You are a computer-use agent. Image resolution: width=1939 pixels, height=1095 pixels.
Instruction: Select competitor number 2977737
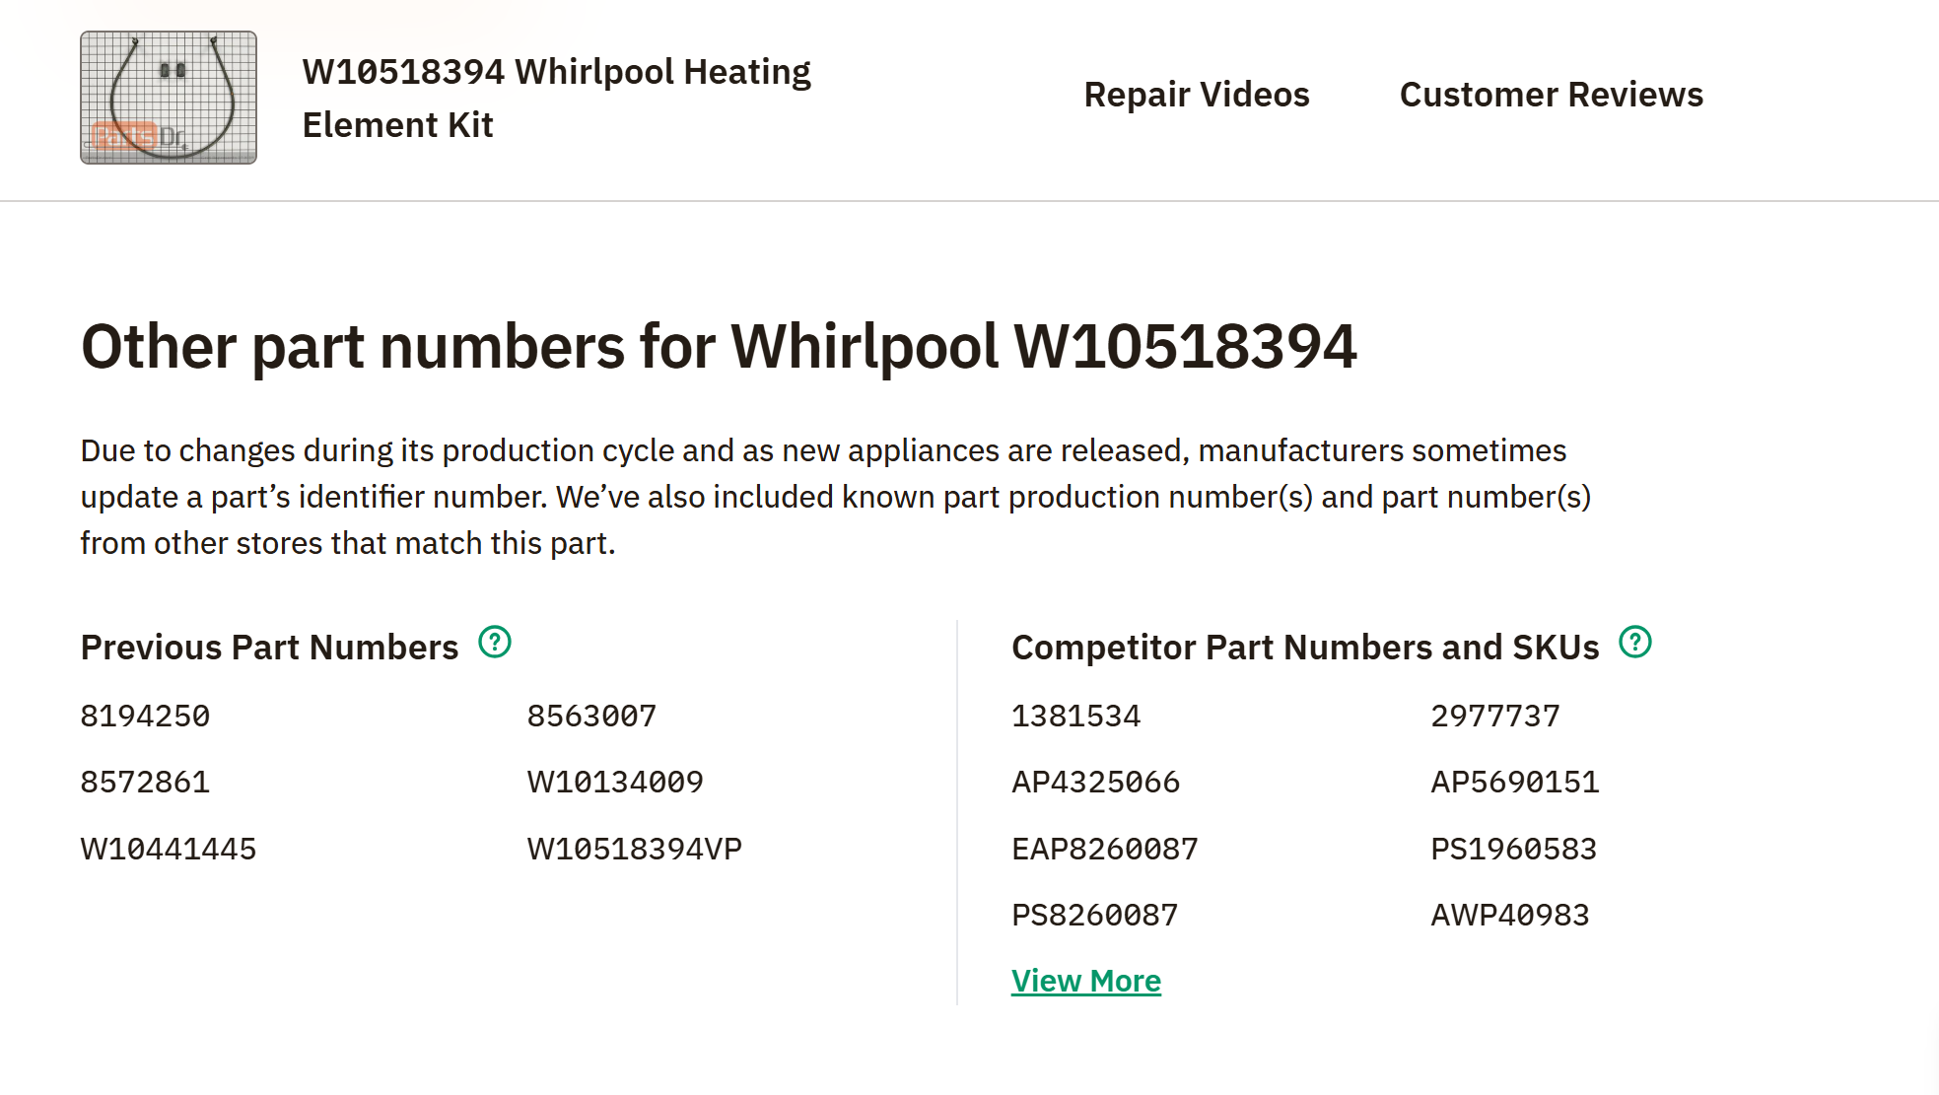[x=1495, y=717]
